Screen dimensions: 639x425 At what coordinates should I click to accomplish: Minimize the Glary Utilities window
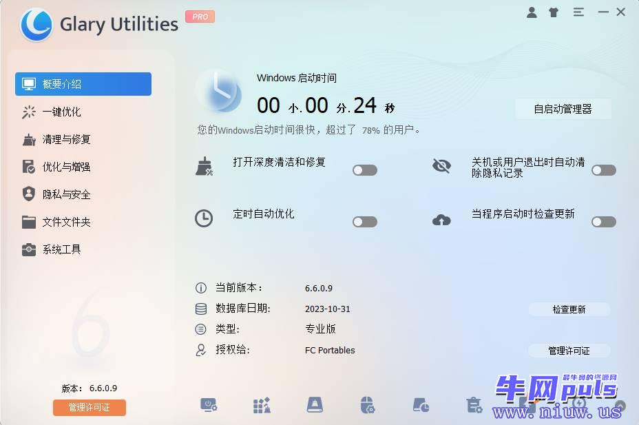click(x=603, y=12)
